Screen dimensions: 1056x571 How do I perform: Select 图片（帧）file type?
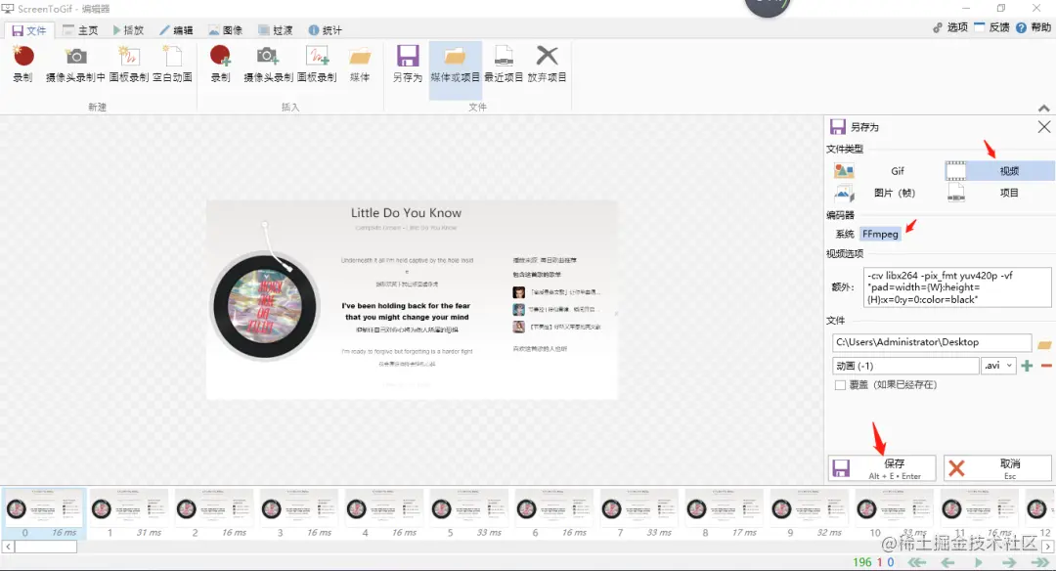(x=886, y=193)
